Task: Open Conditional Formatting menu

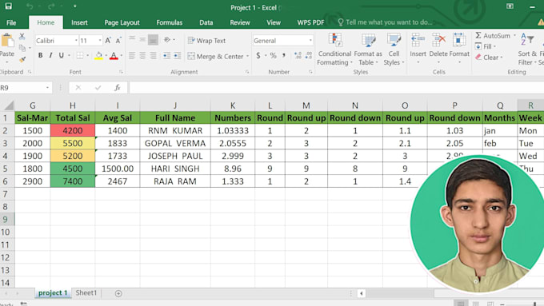Action: pos(334,50)
